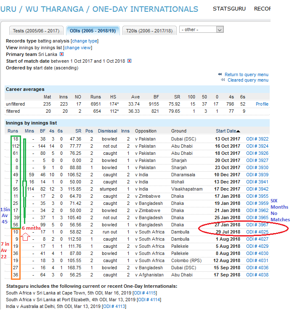Select the 'stumped' dismissal cell
This screenshot has width=292, height=313.
(x=109, y=189)
